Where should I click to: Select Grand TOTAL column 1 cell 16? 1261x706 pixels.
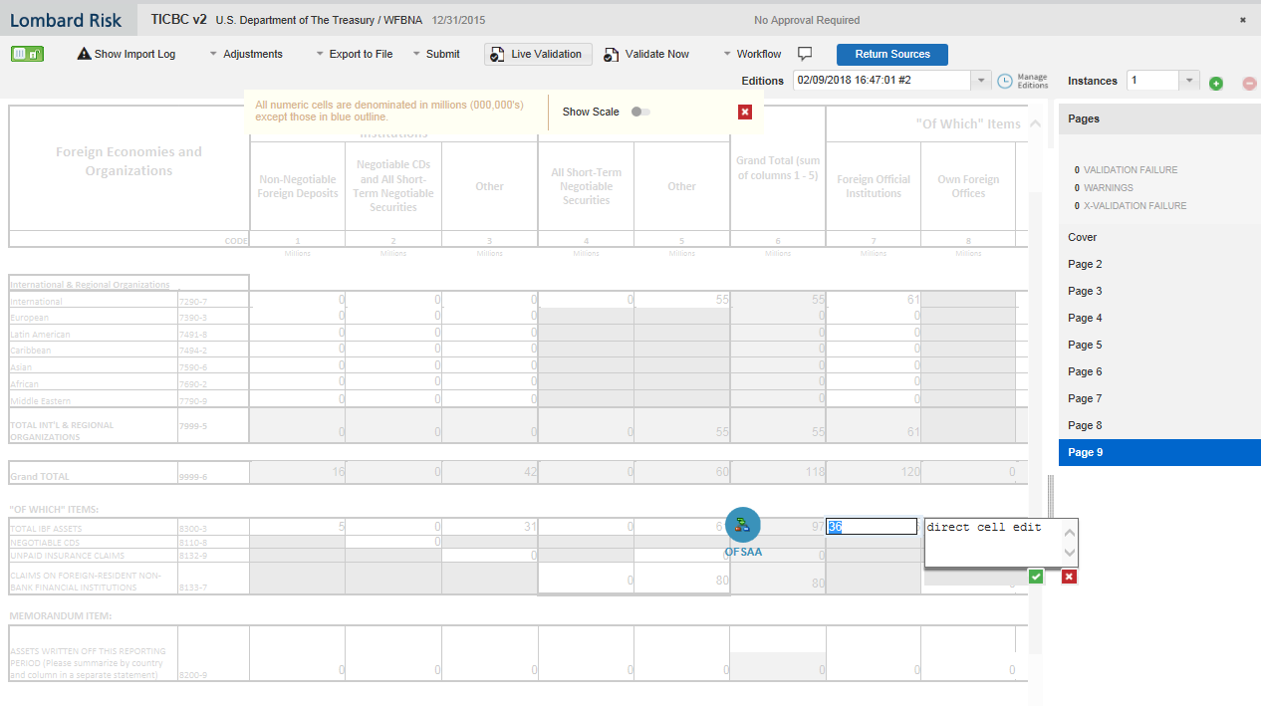point(298,472)
